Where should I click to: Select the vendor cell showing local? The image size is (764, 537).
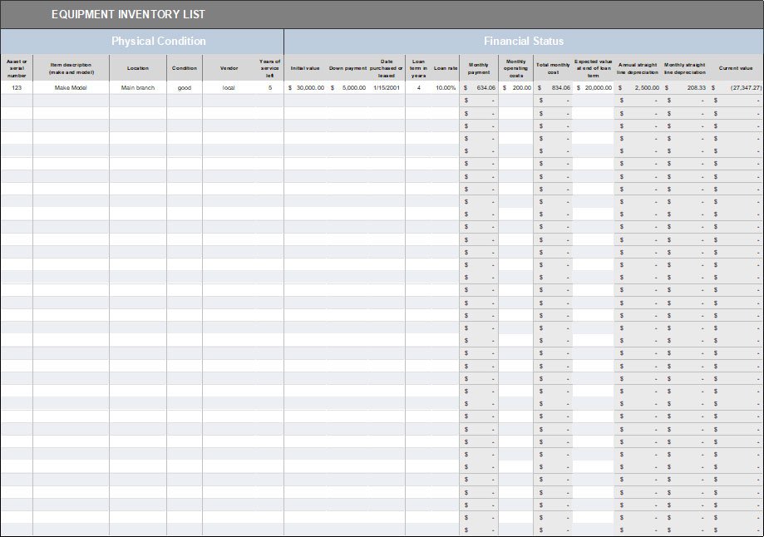[229, 87]
